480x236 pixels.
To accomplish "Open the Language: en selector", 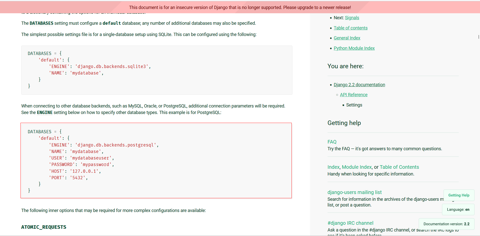I will pos(458,209).
